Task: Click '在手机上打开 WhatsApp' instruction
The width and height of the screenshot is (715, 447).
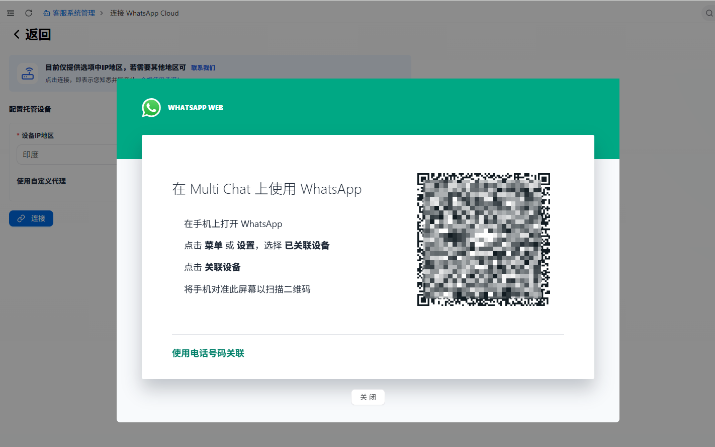Action: [x=233, y=224]
